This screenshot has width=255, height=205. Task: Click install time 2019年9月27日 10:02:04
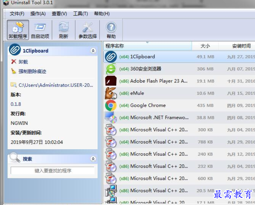click(37, 142)
